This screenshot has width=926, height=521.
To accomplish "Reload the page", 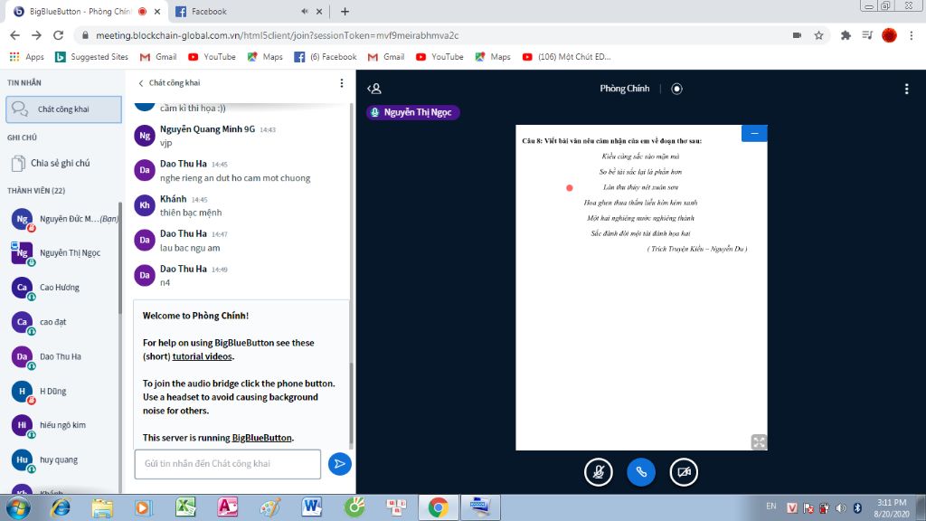I will [x=58, y=35].
